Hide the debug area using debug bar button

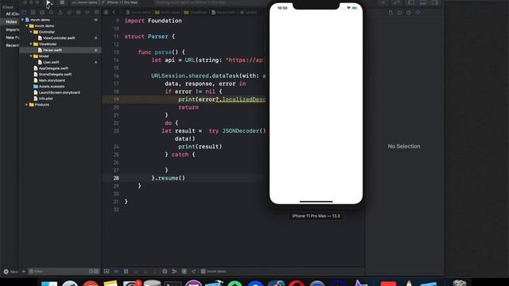pos(107,272)
